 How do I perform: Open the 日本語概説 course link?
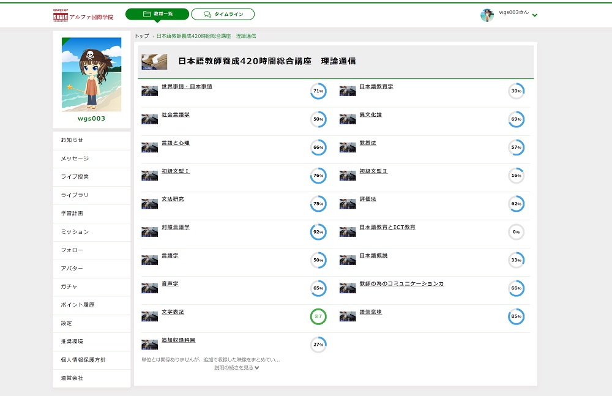point(373,255)
